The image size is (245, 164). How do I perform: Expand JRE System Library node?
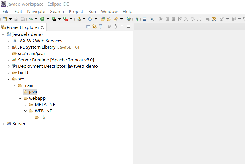coord(9,47)
